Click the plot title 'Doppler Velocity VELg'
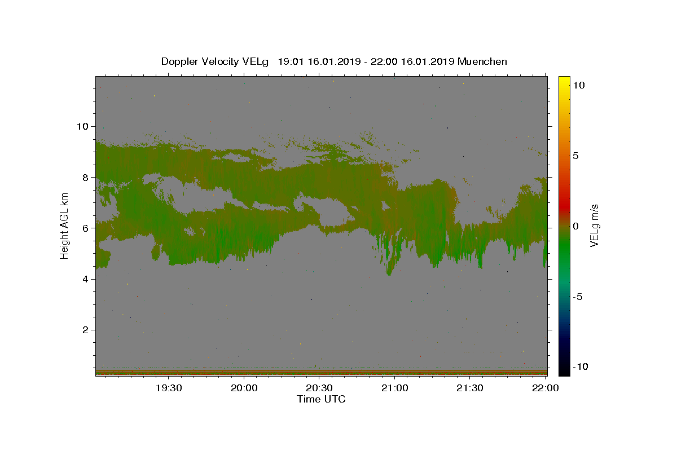 pyautogui.click(x=214, y=61)
